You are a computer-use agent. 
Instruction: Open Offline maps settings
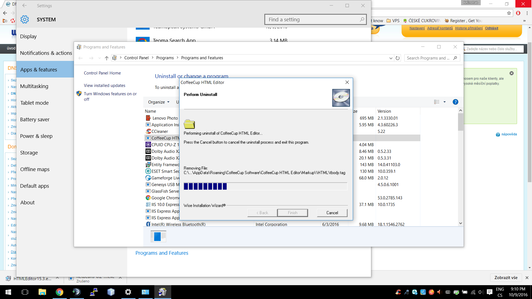[x=35, y=169]
